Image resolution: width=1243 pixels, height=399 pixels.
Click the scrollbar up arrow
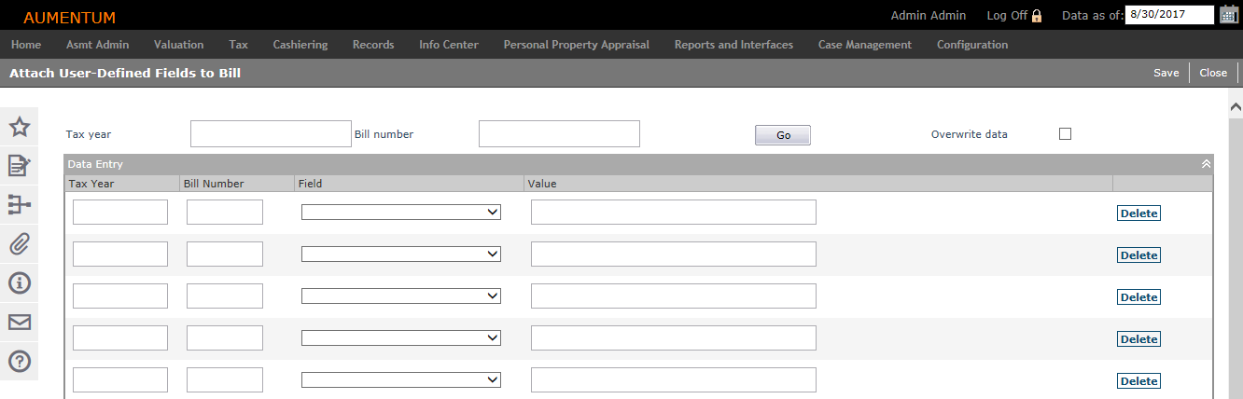[x=1236, y=106]
